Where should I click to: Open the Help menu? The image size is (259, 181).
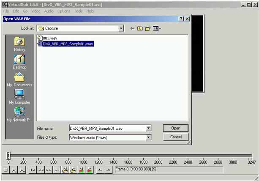pyautogui.click(x=90, y=11)
